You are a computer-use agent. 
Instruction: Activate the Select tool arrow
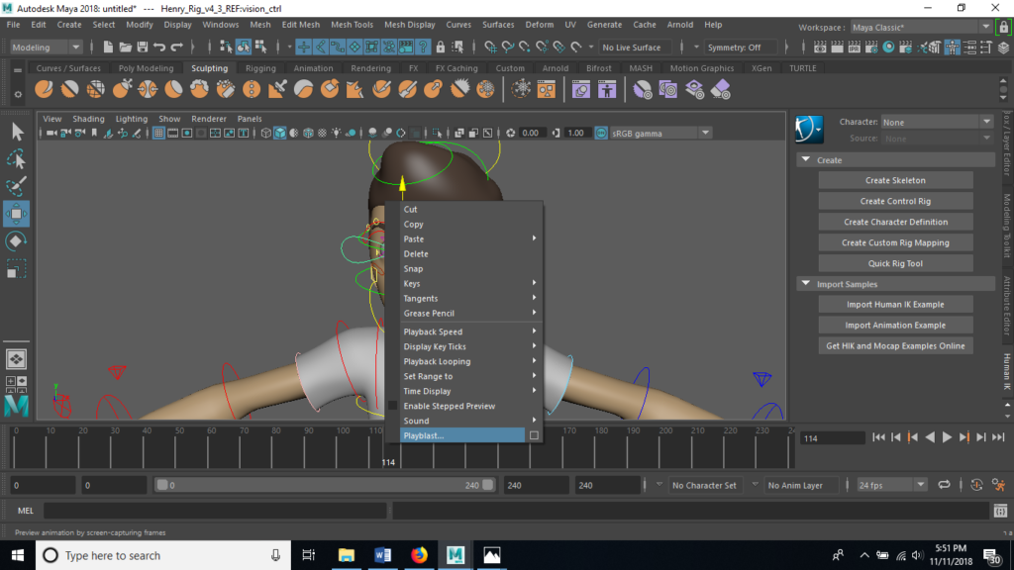(17, 132)
